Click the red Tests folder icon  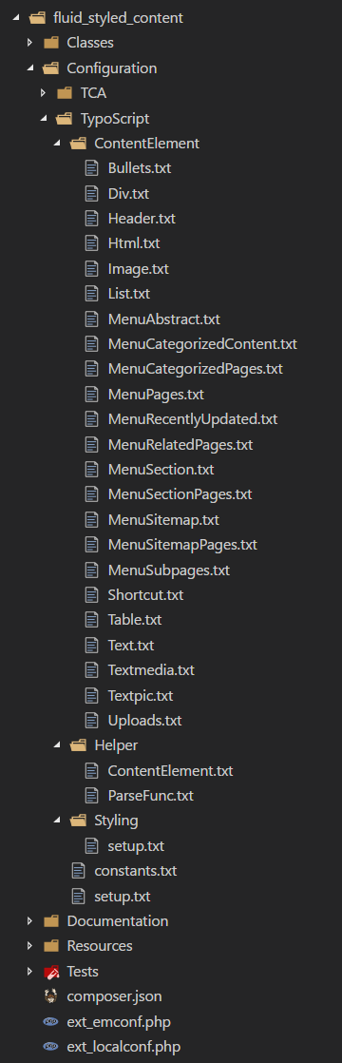[50, 972]
